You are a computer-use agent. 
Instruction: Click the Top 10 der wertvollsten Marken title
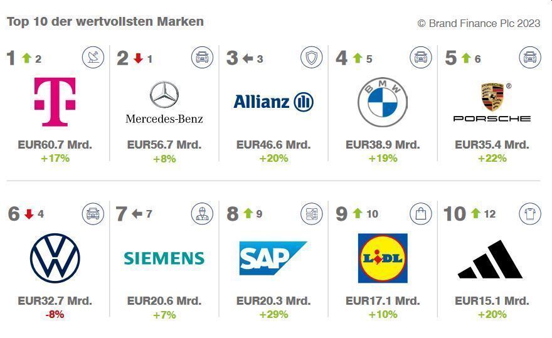tap(105, 21)
